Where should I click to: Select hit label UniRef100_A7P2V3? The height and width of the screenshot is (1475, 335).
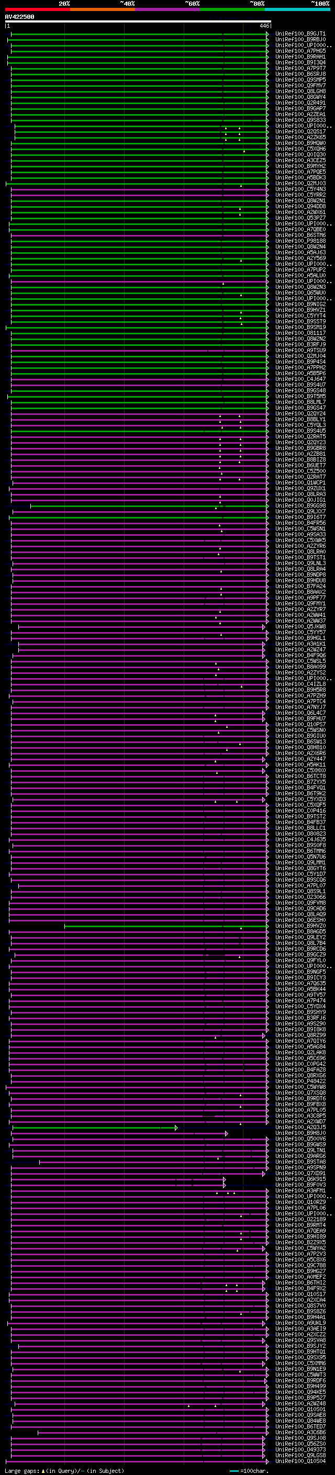(300, 1254)
